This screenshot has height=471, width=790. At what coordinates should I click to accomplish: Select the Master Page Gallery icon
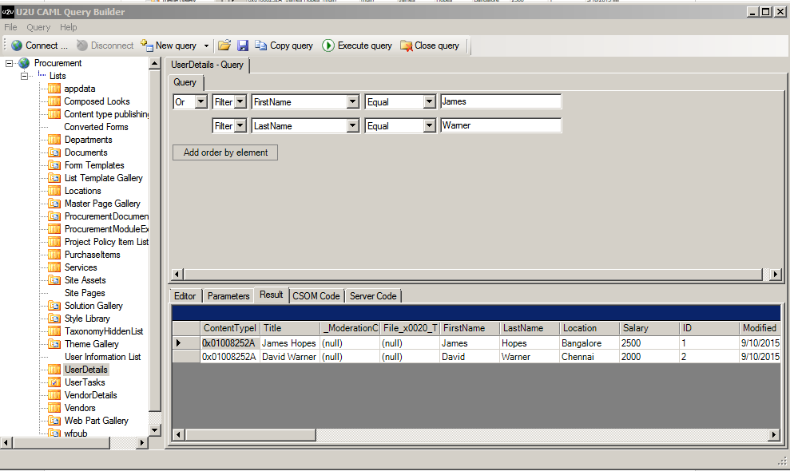(54, 204)
